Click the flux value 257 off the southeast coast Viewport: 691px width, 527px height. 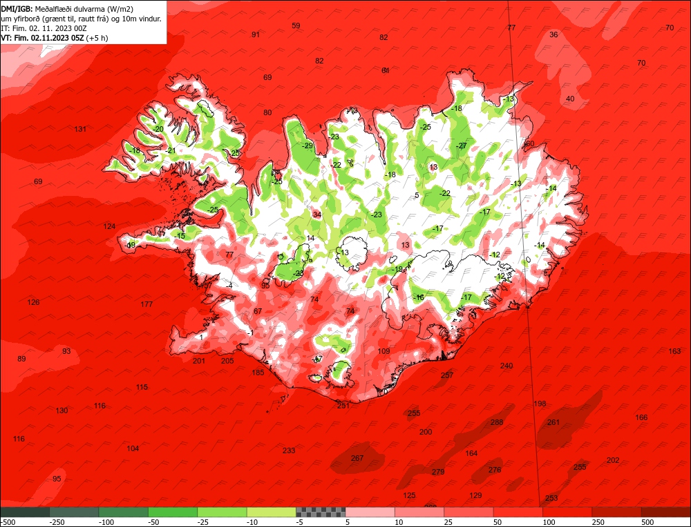pos(447,375)
